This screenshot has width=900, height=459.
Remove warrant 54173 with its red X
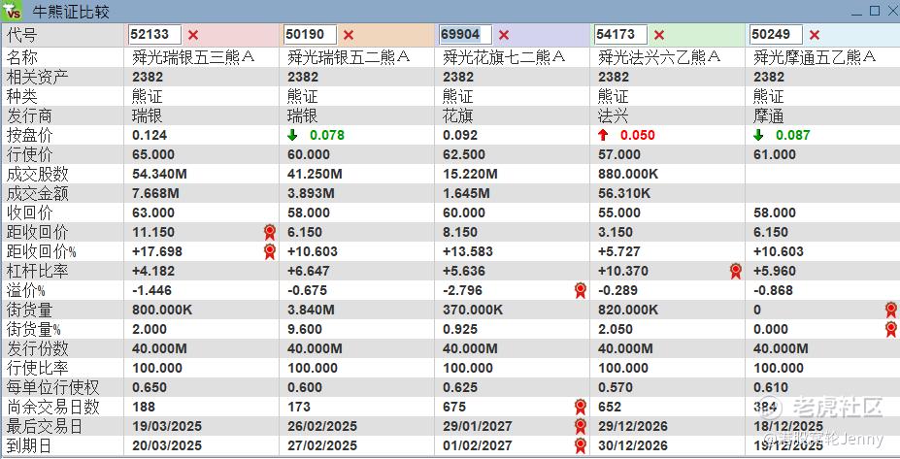coord(659,35)
